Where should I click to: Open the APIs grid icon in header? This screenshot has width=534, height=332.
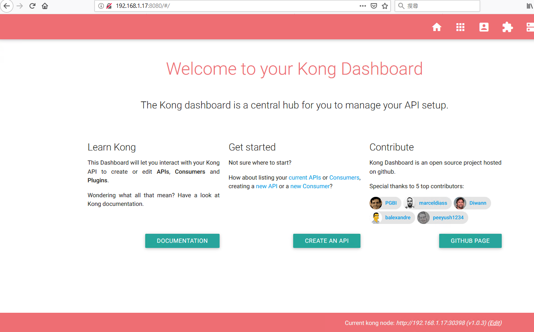(460, 27)
